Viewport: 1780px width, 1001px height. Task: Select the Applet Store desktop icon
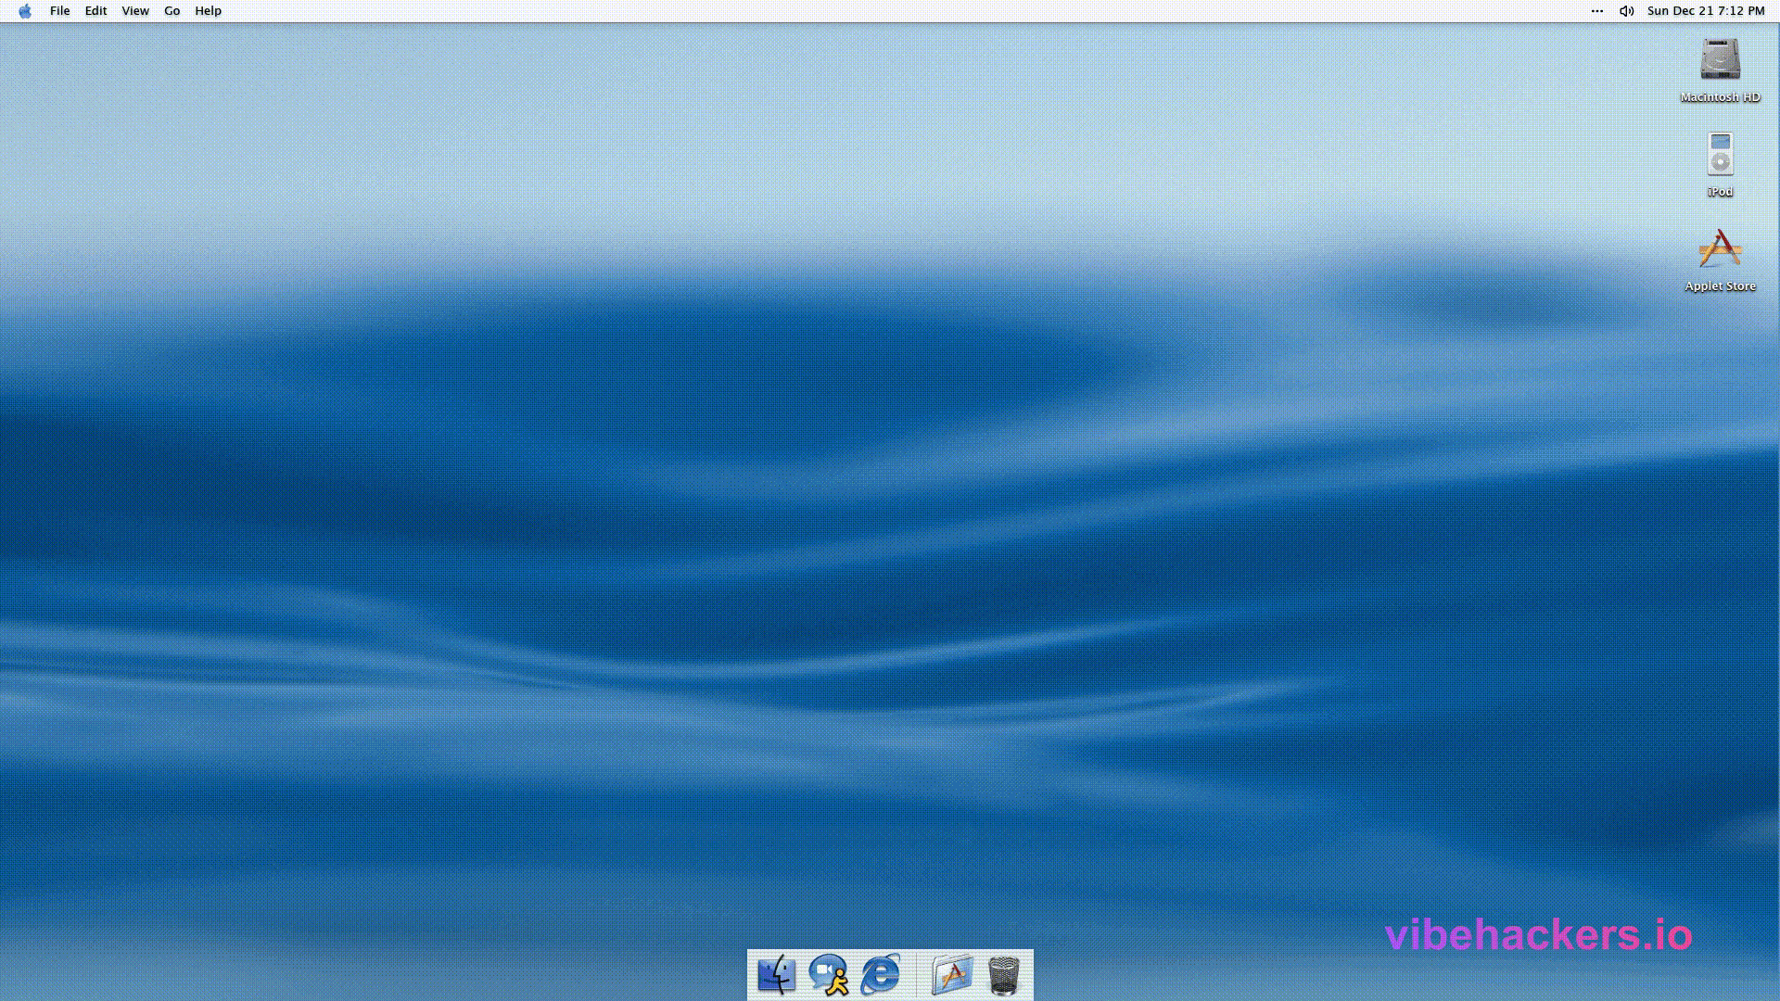coord(1720,250)
